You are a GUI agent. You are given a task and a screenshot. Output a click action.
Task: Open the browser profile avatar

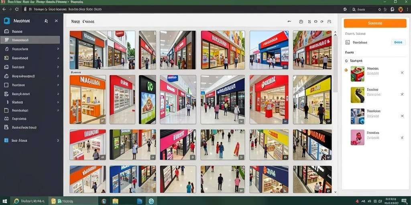(x=401, y=10)
